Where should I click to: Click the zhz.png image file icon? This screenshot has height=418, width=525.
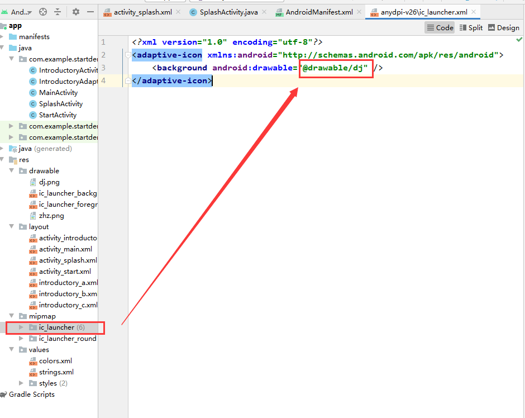point(33,216)
